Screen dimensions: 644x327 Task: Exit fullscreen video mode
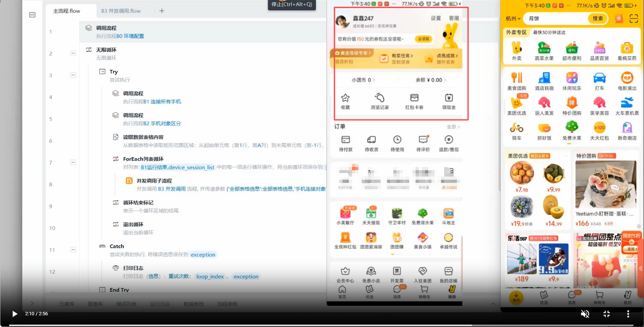click(607, 314)
